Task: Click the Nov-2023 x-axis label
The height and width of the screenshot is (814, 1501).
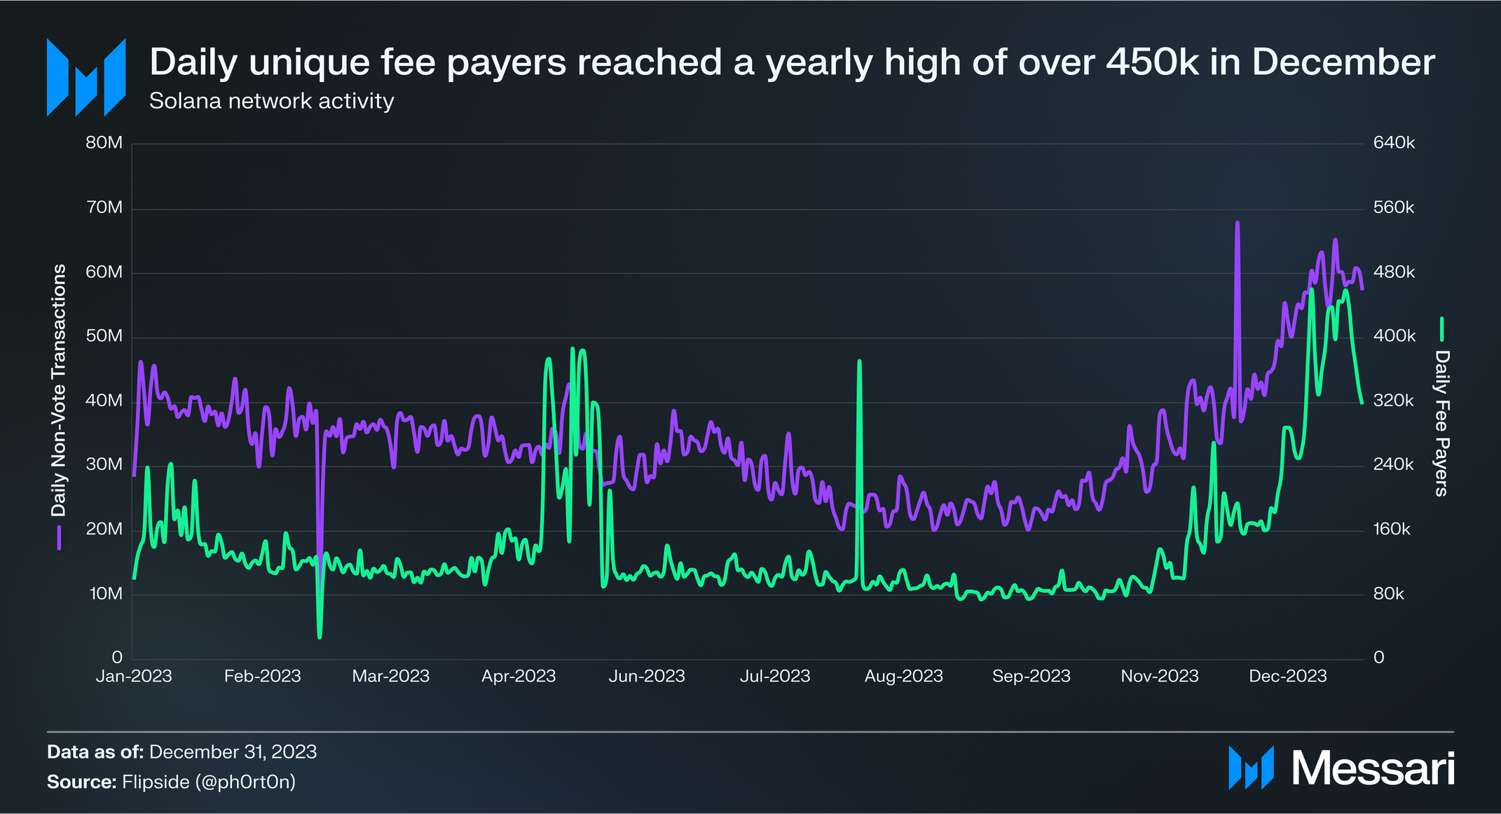Action: [x=1159, y=676]
